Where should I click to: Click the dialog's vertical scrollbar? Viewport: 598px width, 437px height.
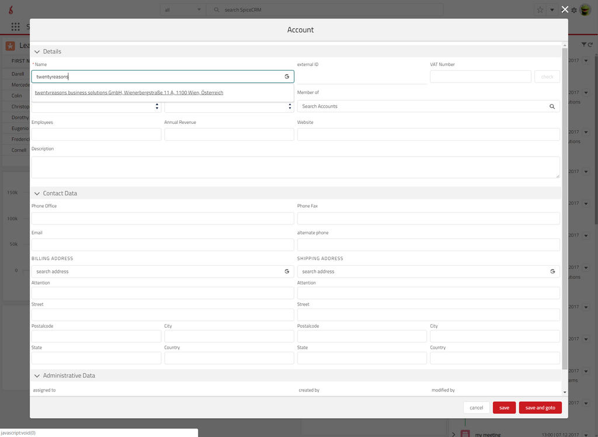[x=564, y=204]
